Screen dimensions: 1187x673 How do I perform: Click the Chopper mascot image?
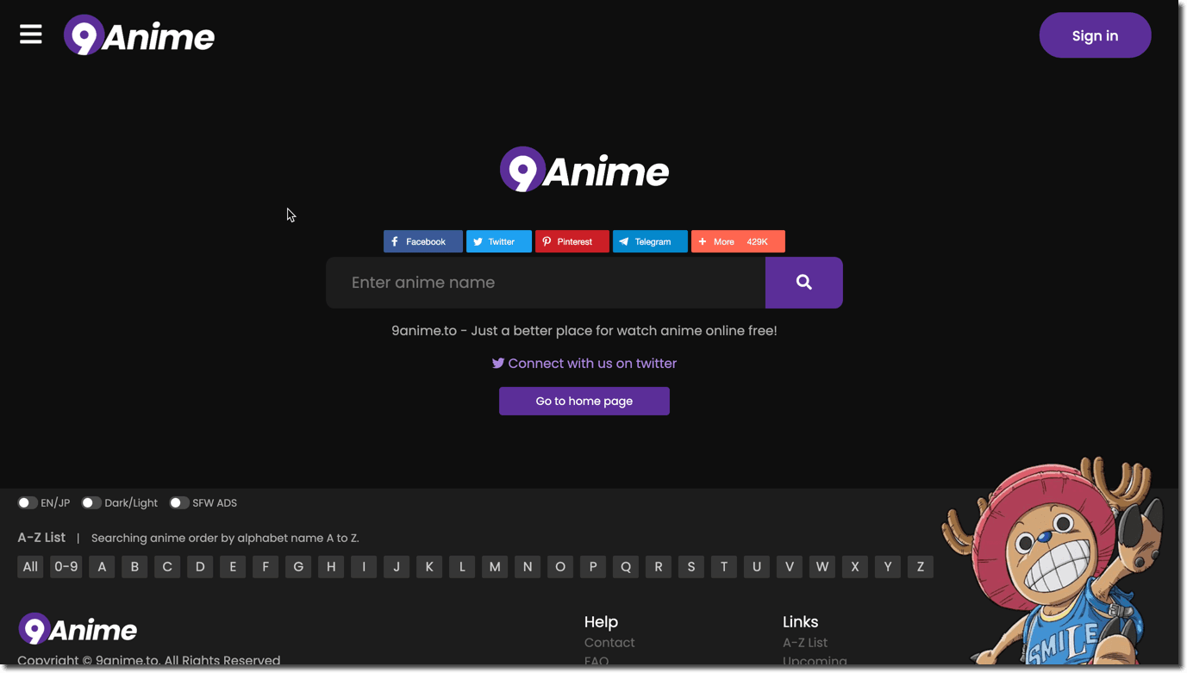point(1053,562)
